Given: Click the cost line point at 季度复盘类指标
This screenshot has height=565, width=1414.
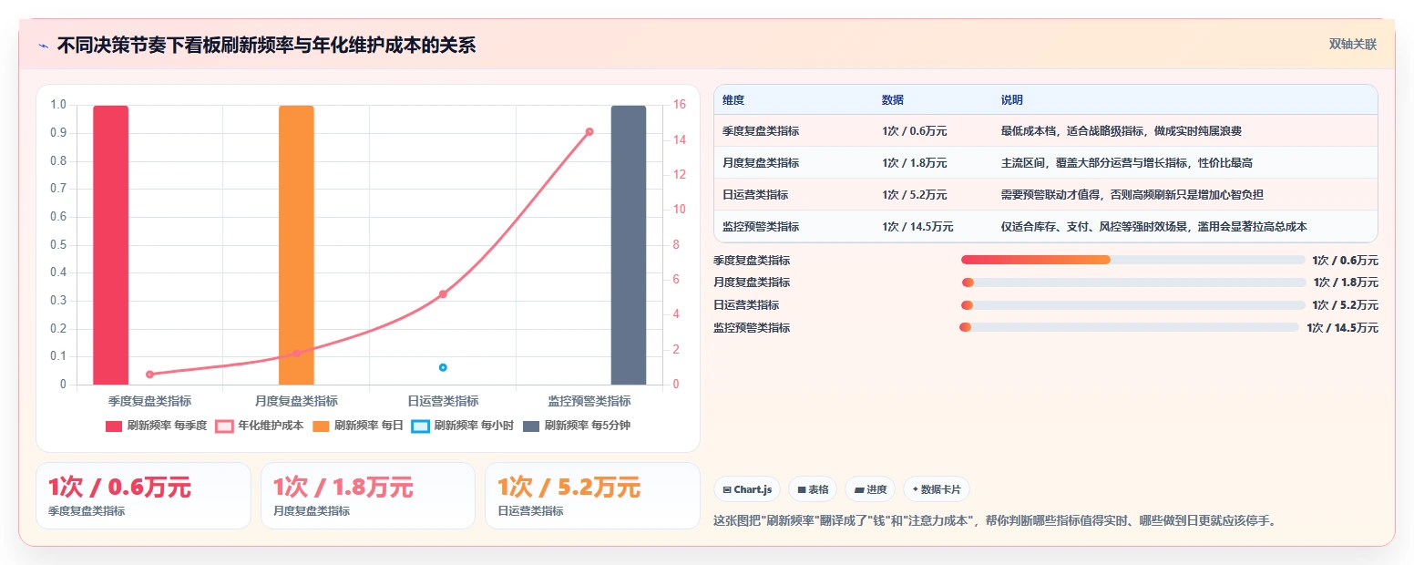Looking at the screenshot, I should [x=150, y=374].
